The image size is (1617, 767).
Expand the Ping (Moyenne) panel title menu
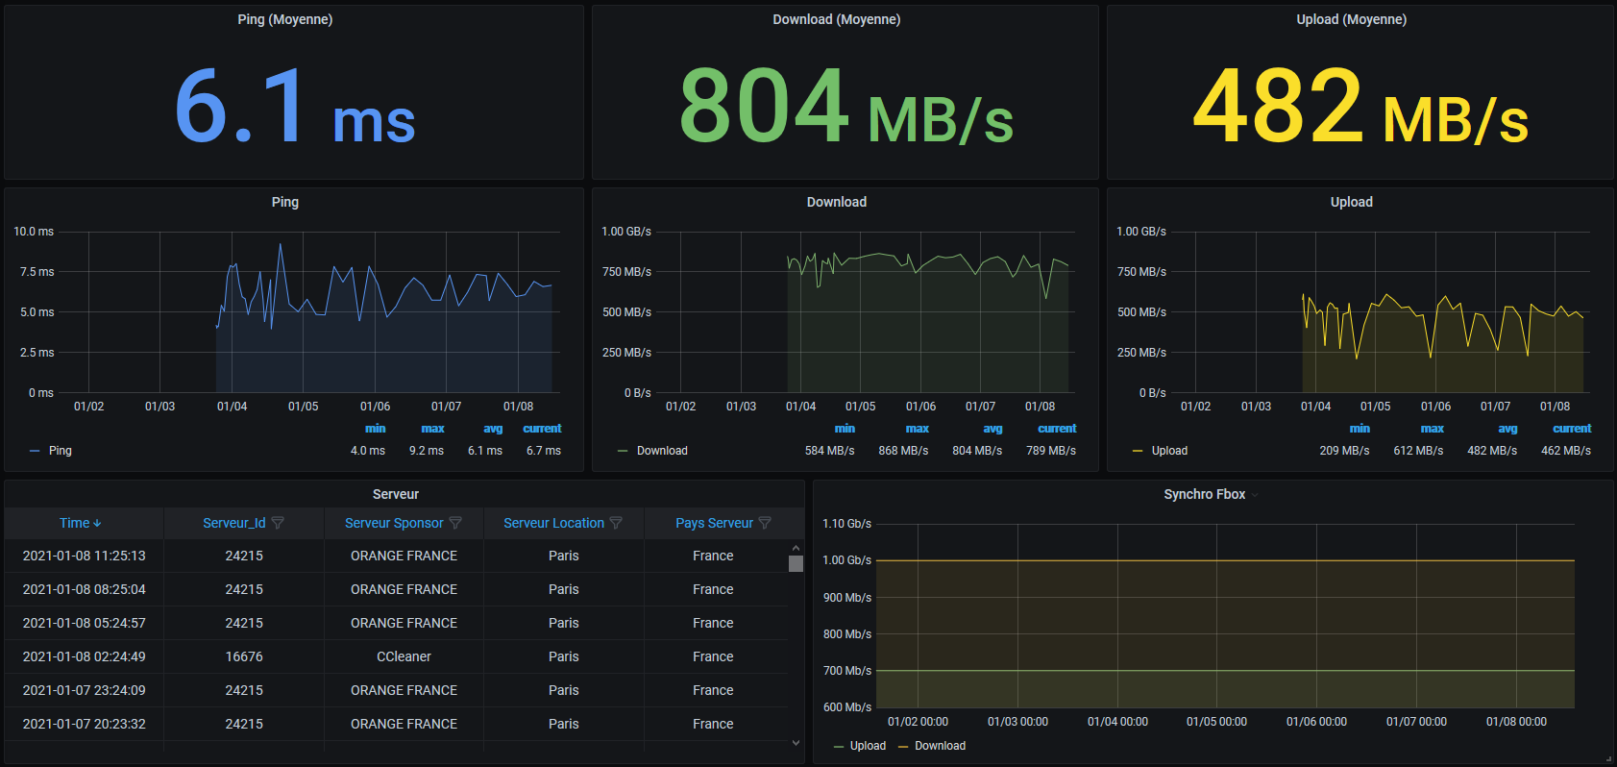[284, 19]
